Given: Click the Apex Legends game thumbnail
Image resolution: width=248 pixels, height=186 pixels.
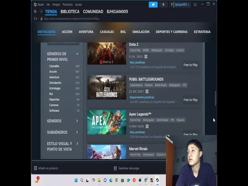Looking at the screenshot, I should [x=107, y=122].
